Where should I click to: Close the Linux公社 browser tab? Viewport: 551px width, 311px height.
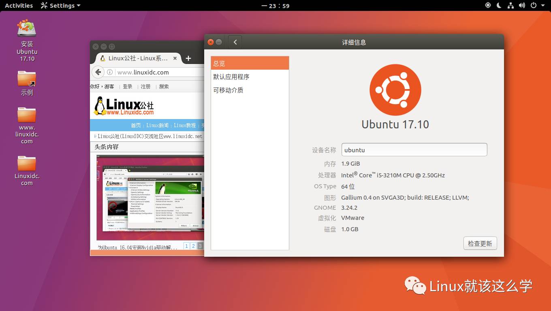click(175, 58)
